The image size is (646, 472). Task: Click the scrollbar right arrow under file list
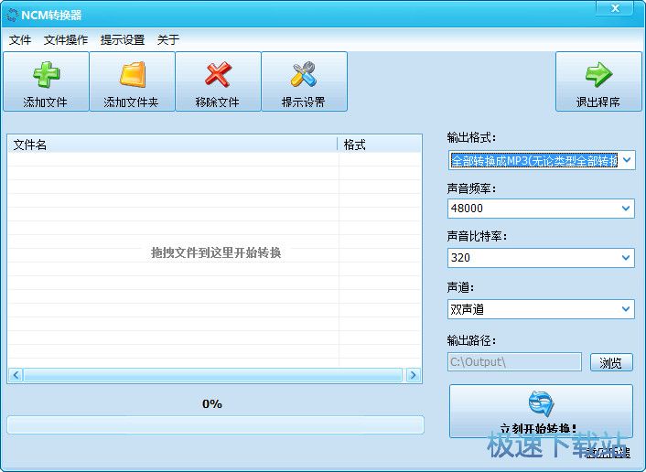(x=414, y=375)
